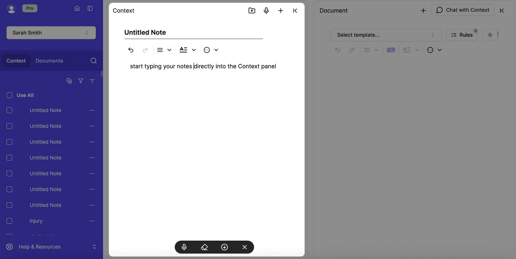The width and height of the screenshot is (516, 259).
Task: Open the text style dropdown in Context toolbar
Action: click(x=188, y=50)
